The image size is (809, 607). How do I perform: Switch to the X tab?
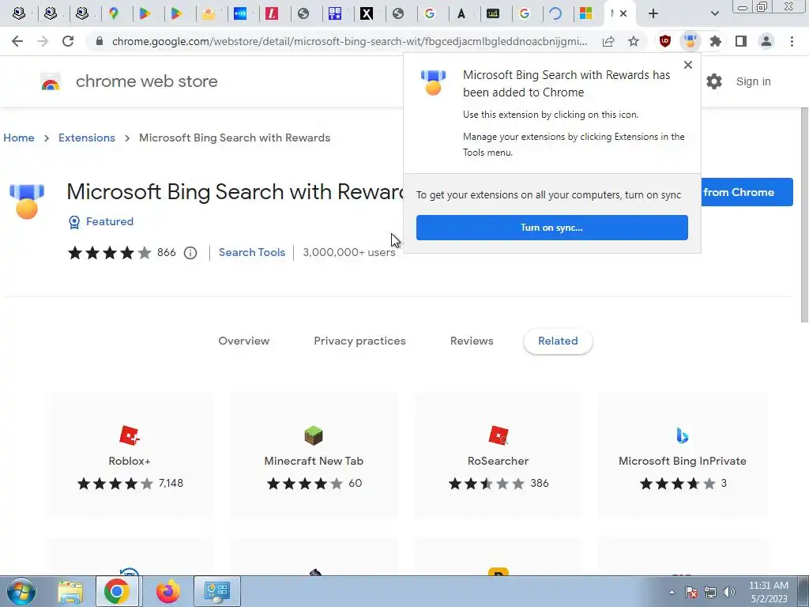[367, 14]
